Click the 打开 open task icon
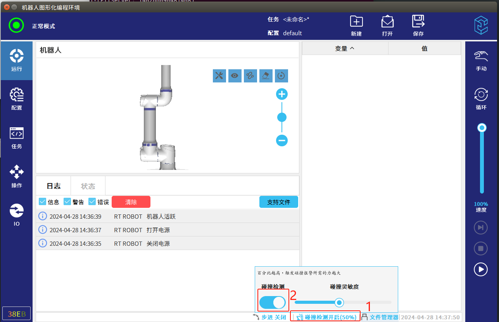Viewport: 499px width, 322px height. [x=387, y=26]
